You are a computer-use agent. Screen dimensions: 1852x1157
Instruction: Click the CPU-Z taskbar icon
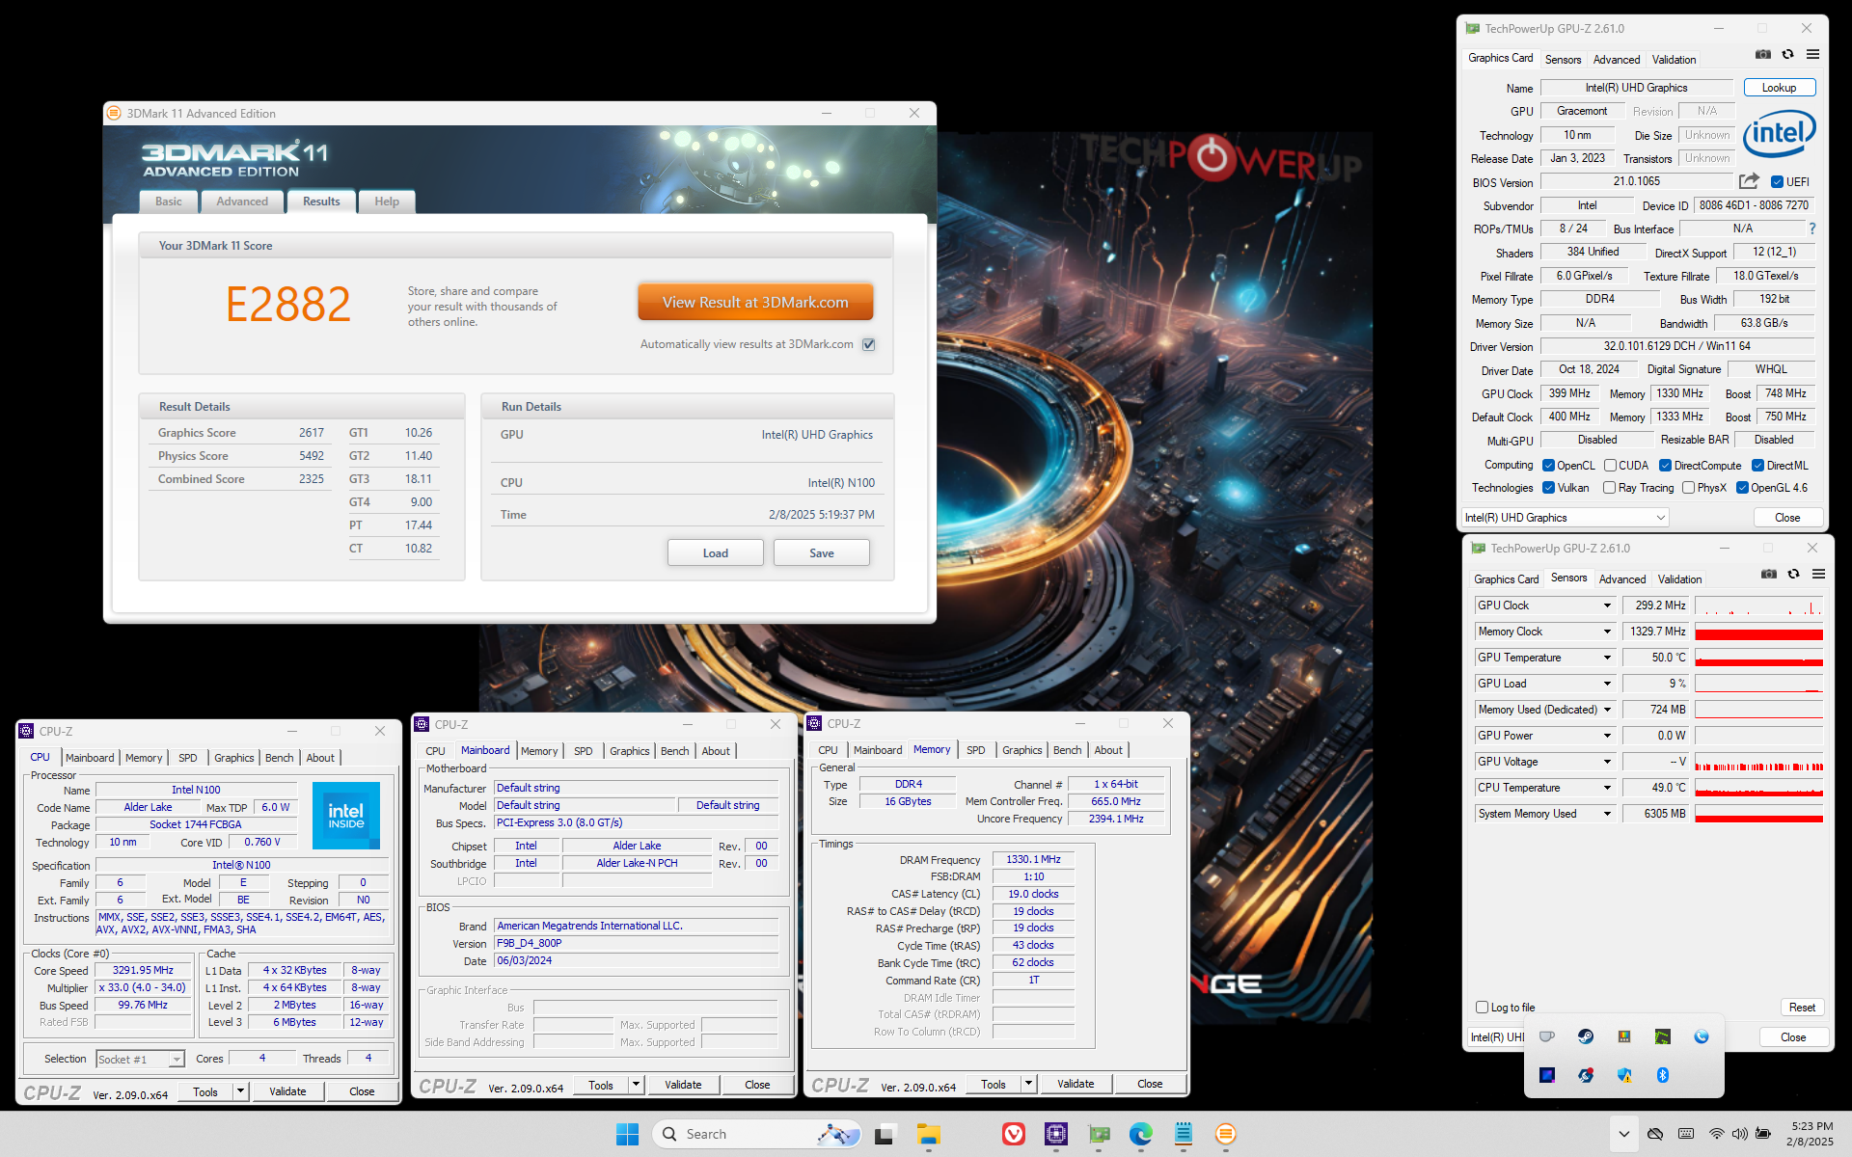(x=1056, y=1134)
